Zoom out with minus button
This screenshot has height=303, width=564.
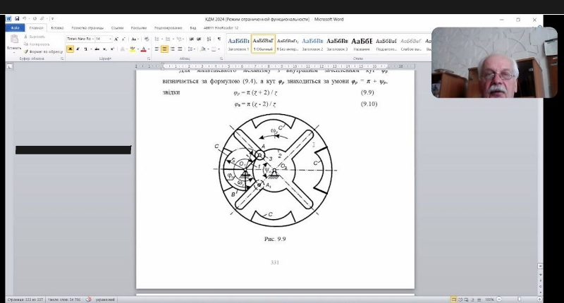tap(499, 299)
